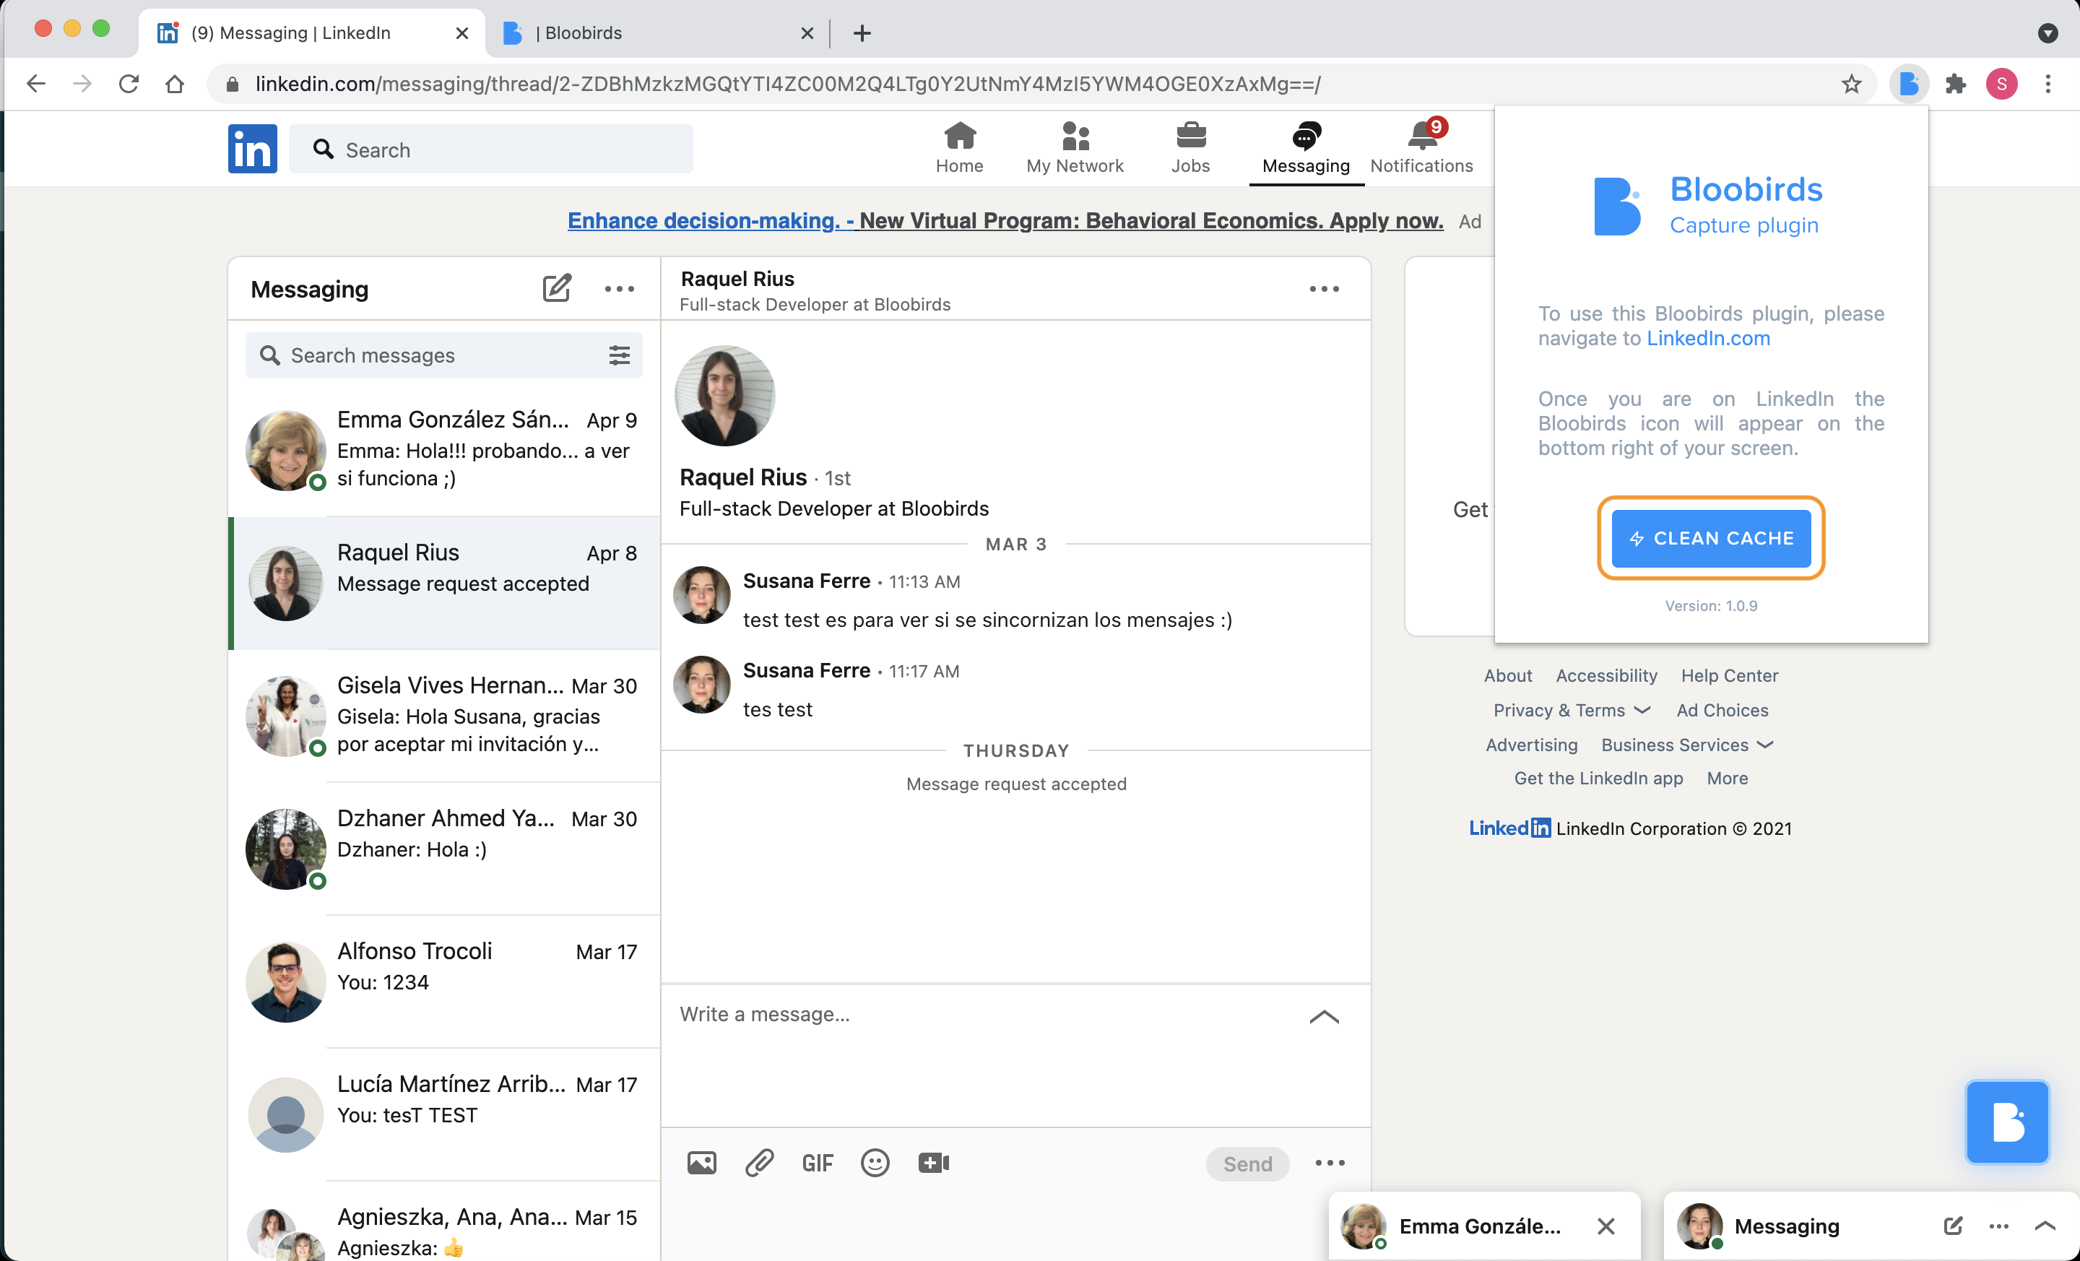Viewport: 2080px width, 1261px height.
Task: Open the Advertising footer link
Action: [1530, 745]
